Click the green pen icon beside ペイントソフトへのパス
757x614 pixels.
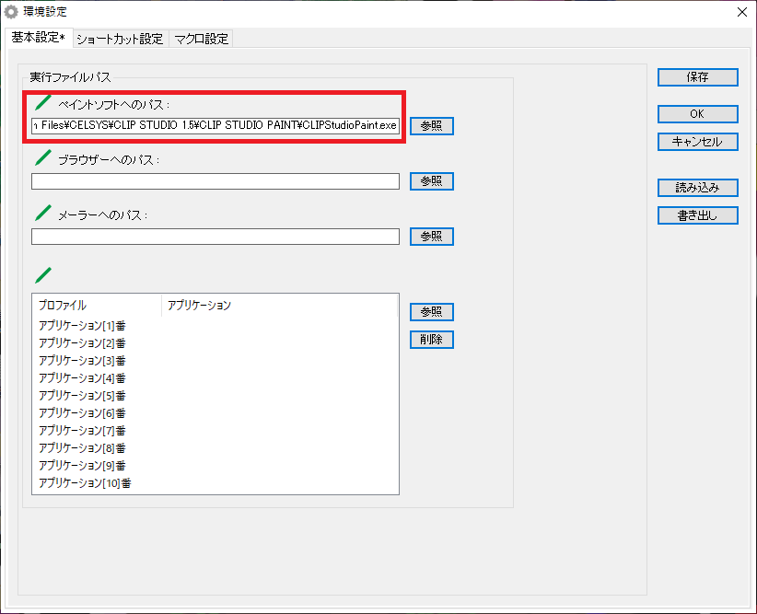tap(42, 103)
